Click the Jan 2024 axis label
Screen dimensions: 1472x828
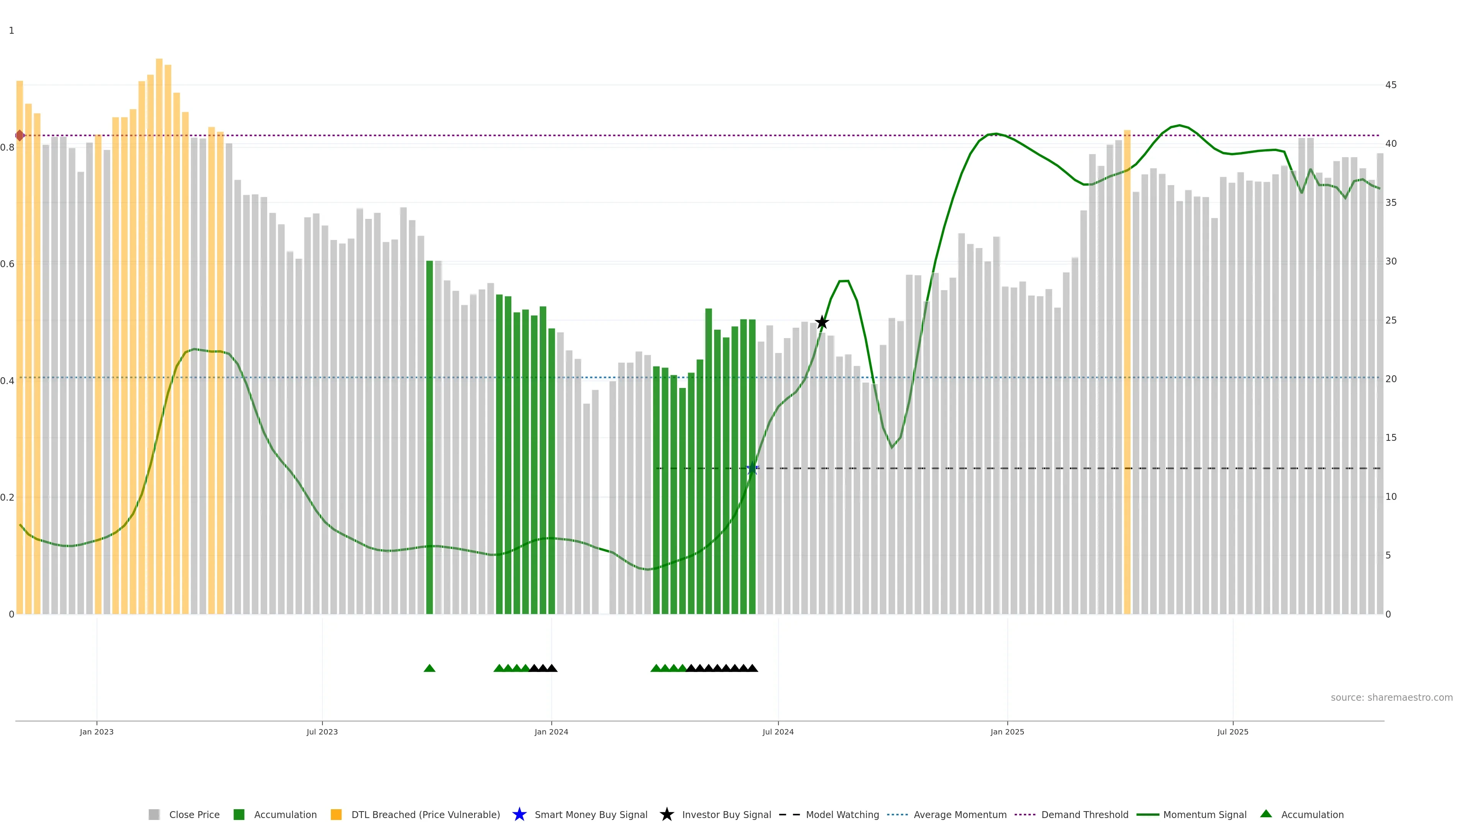551,731
